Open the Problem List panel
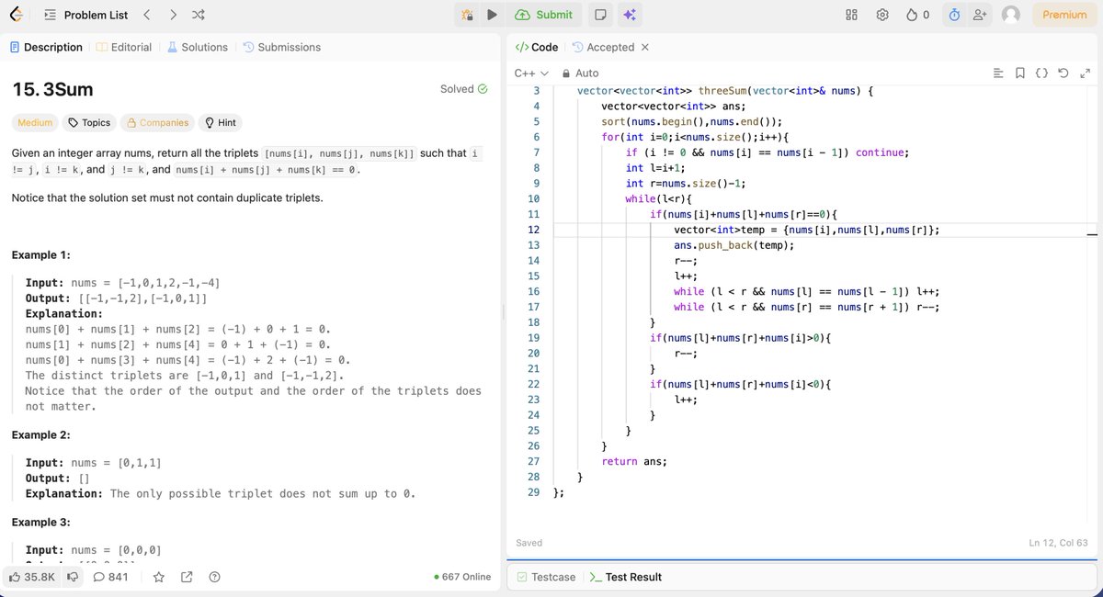1103x597 pixels. click(86, 15)
